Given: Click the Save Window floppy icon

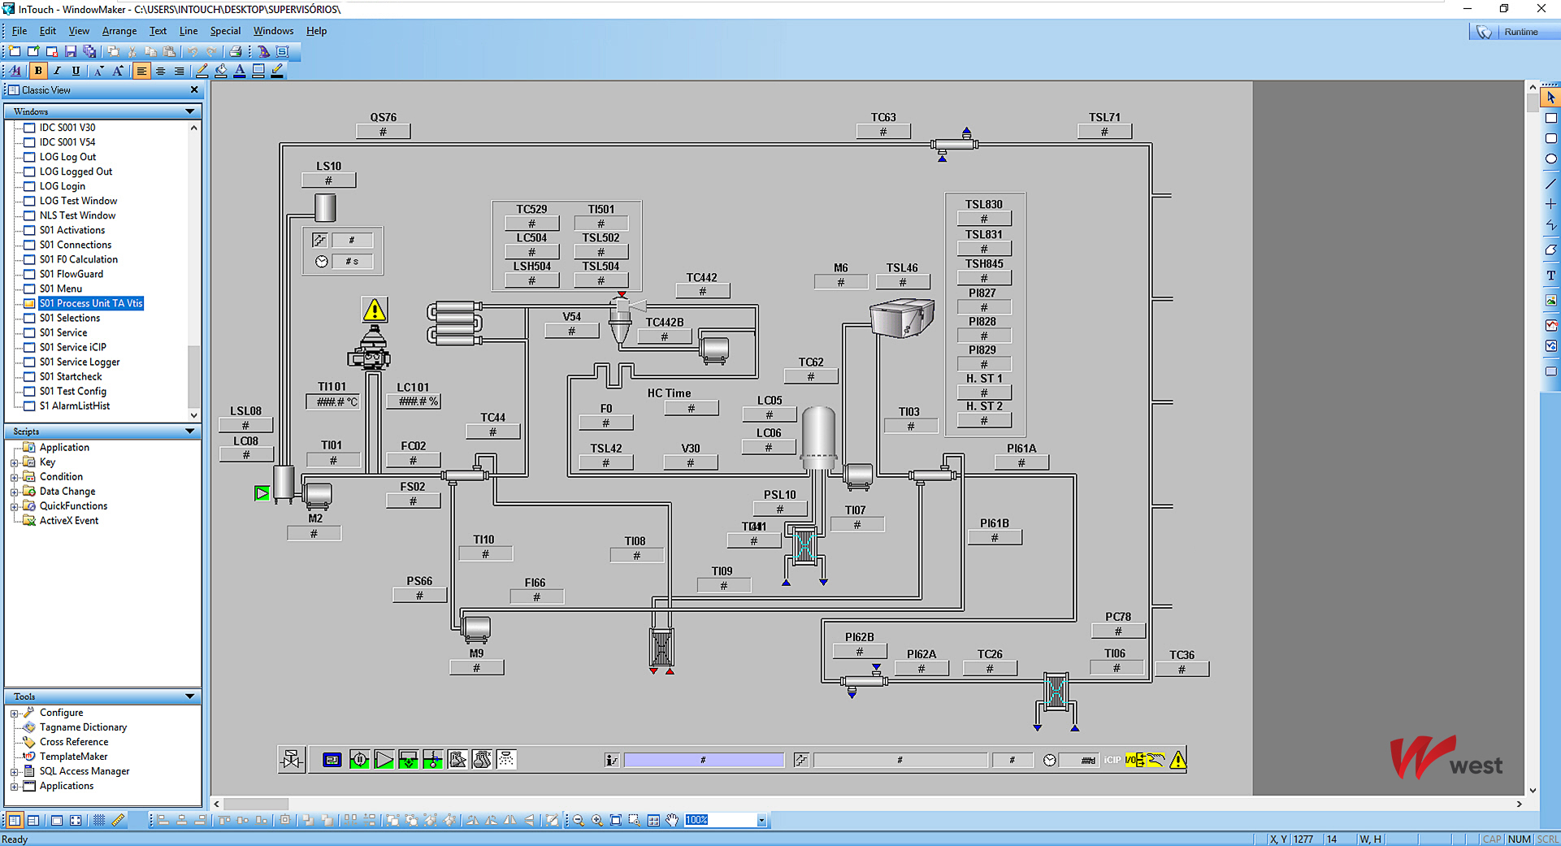Looking at the screenshot, I should (71, 51).
